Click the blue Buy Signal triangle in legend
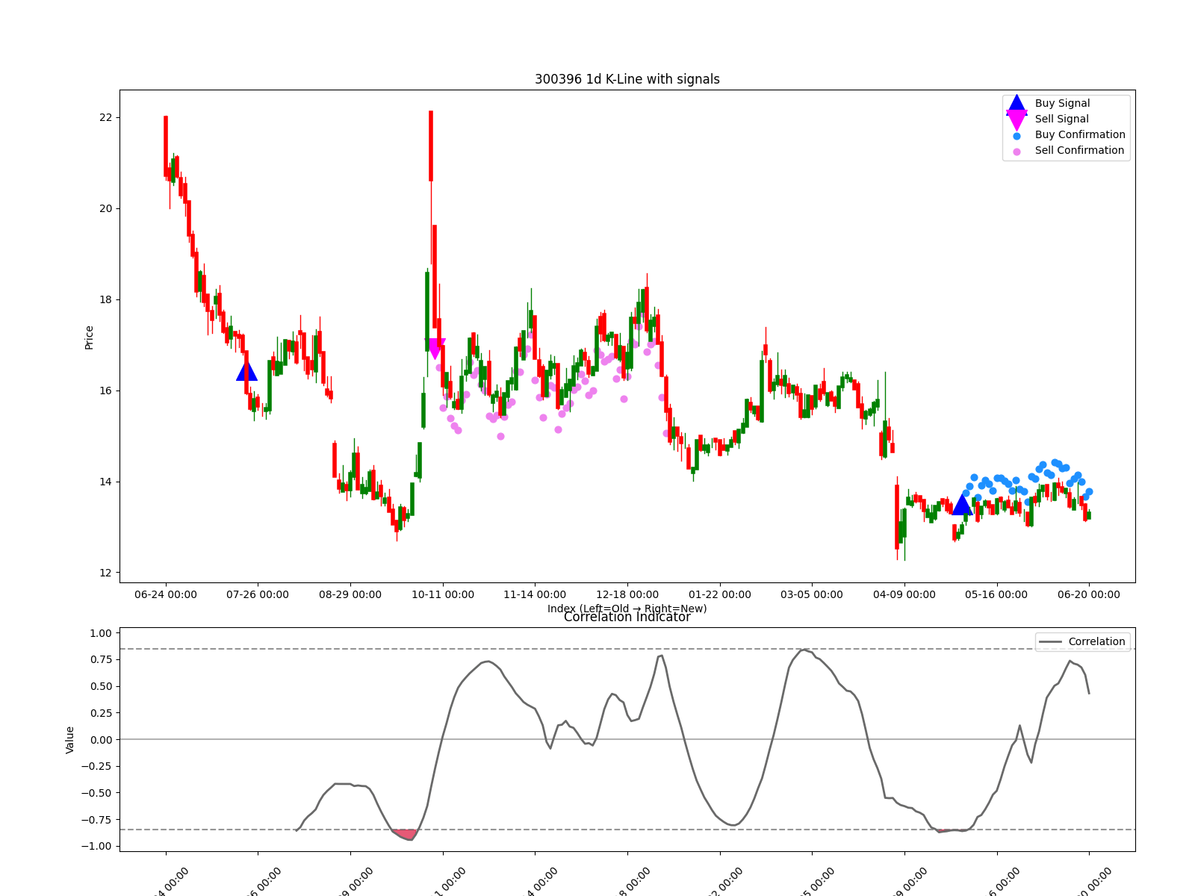 click(x=1016, y=104)
